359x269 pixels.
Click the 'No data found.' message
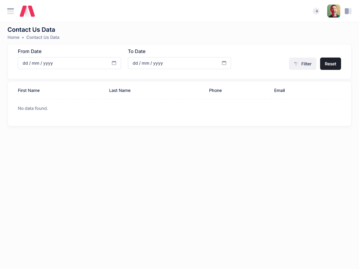pyautogui.click(x=33, y=108)
